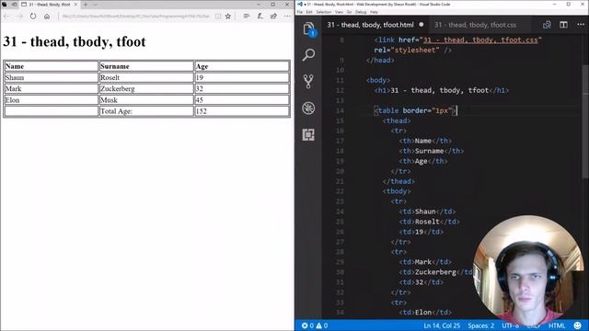Click the <thead> opening tag on line 15
This screenshot has width=589, height=331.
pos(397,120)
